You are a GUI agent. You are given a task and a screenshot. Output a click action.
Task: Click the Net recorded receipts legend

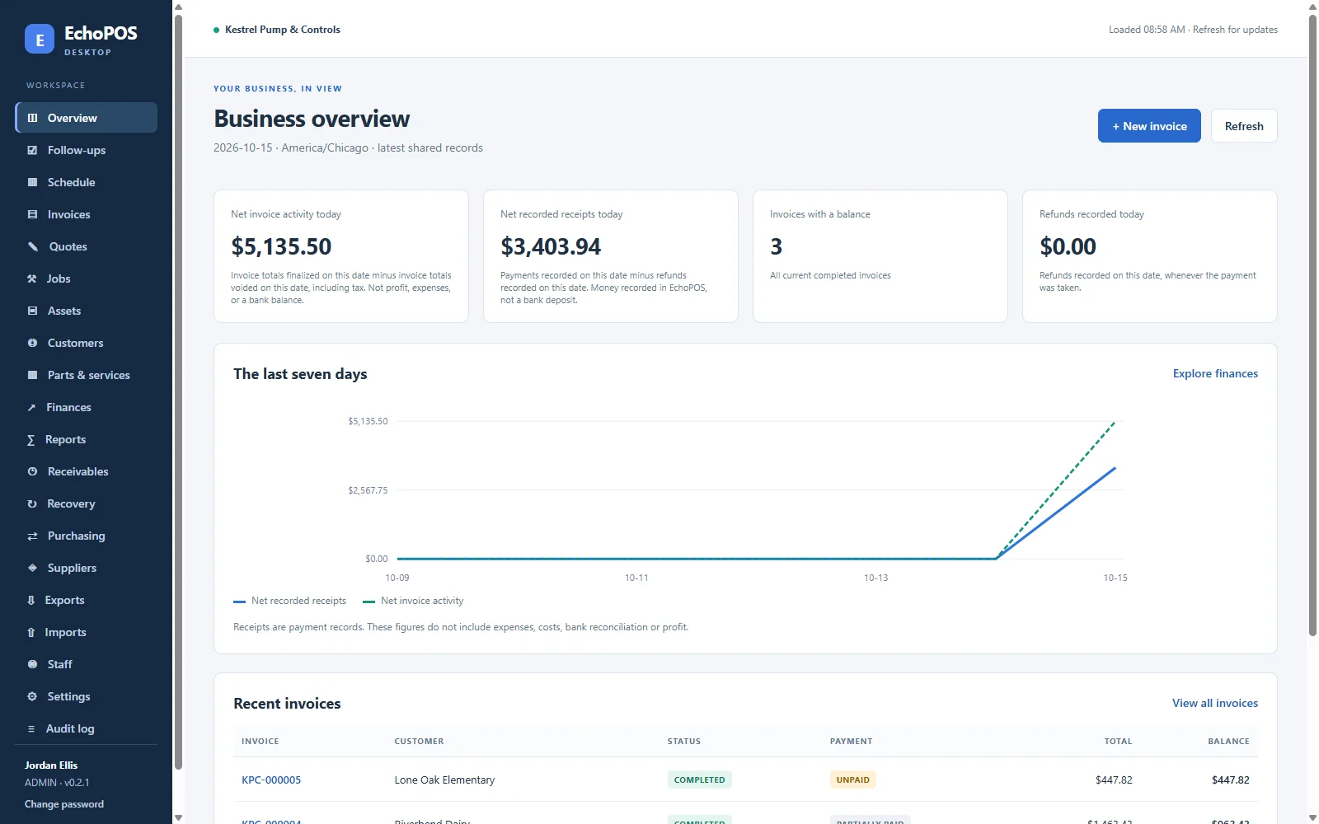(x=290, y=601)
